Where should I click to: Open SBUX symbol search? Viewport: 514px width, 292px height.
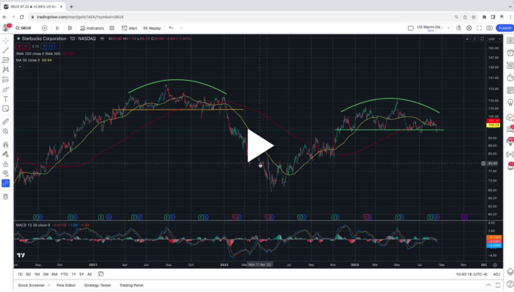pos(24,28)
